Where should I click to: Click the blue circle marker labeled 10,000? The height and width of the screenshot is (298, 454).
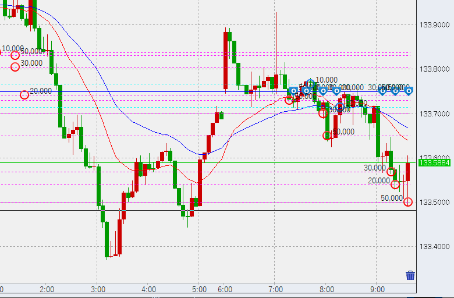tap(311, 83)
